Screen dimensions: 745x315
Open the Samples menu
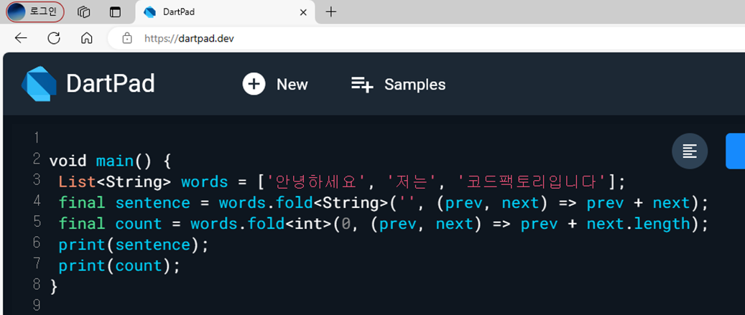click(x=398, y=85)
